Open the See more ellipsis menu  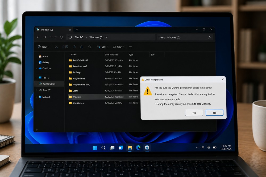tap(130, 47)
